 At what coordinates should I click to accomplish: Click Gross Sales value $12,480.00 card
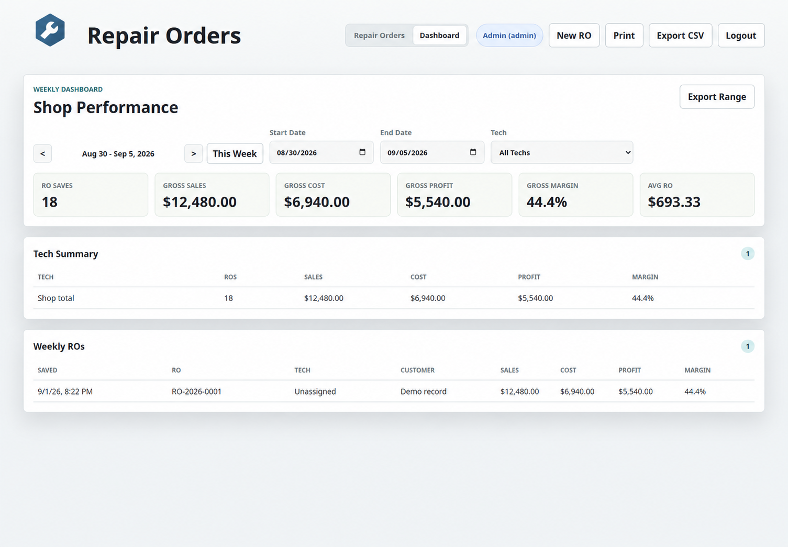tap(212, 195)
